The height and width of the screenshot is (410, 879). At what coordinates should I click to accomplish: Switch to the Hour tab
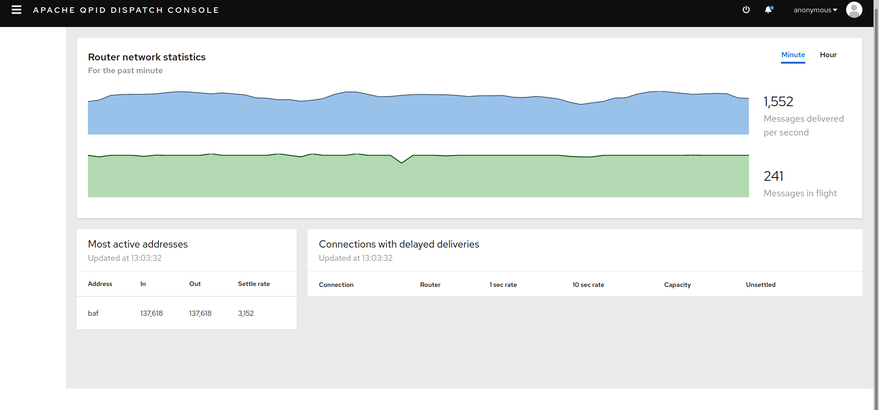tap(828, 55)
